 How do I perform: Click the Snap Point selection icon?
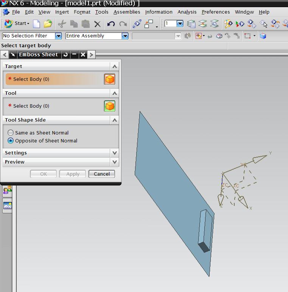(199, 36)
